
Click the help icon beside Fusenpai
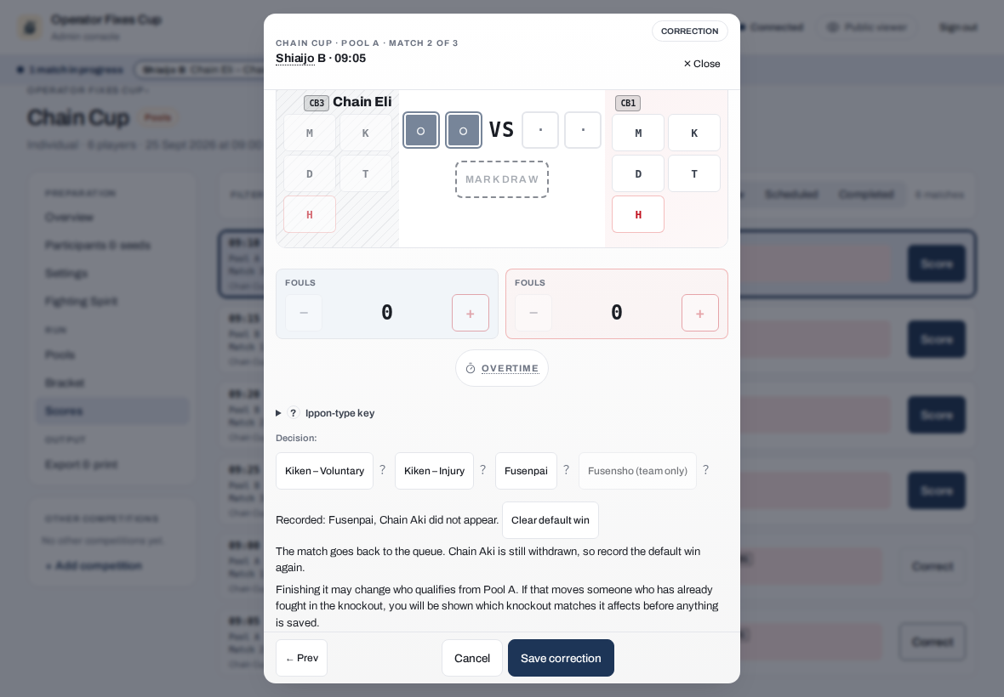click(566, 470)
